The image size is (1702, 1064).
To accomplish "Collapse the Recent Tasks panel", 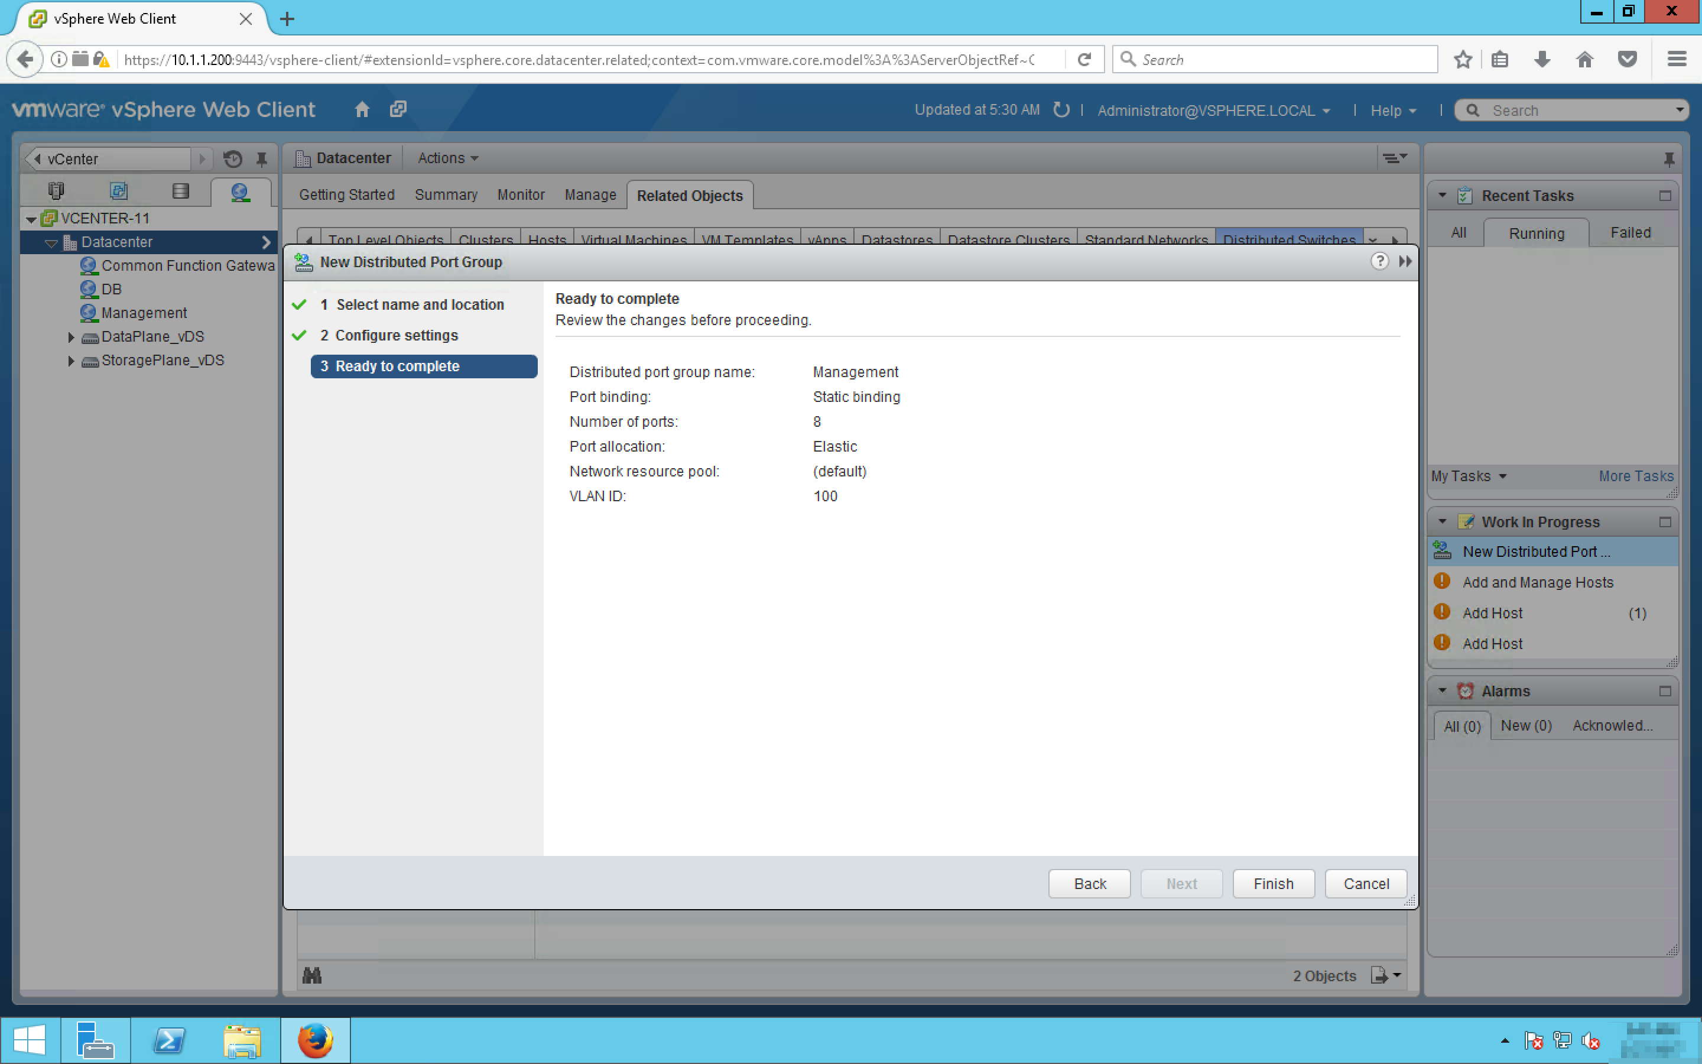I will pos(1442,196).
